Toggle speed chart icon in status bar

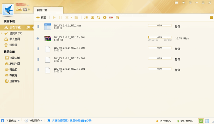201,121
